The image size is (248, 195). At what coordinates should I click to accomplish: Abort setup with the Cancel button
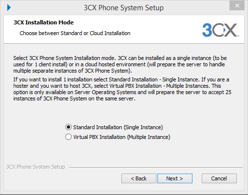(x=219, y=178)
